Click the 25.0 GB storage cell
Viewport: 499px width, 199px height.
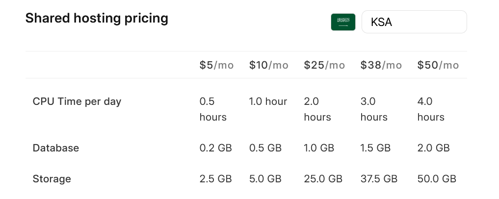323,179
